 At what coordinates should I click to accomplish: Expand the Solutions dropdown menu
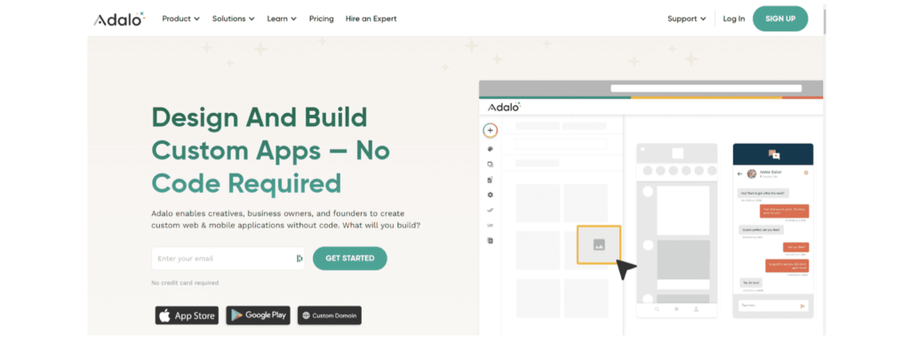(234, 19)
